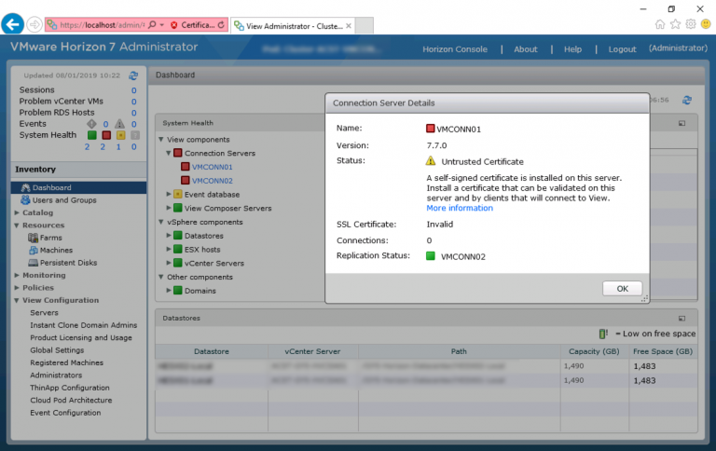Click the Low on free space legend icon
The image size is (716, 451).
603,334
